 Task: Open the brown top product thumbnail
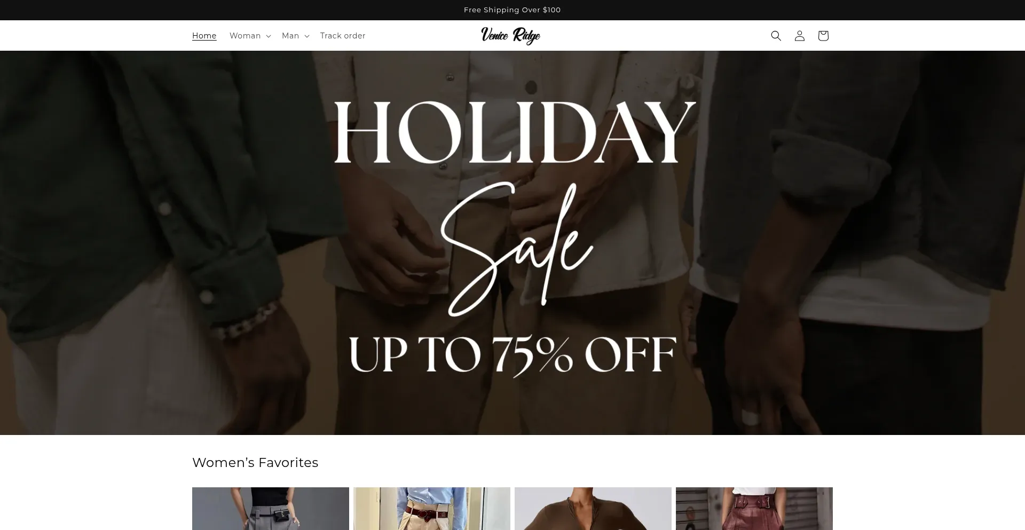click(593, 509)
